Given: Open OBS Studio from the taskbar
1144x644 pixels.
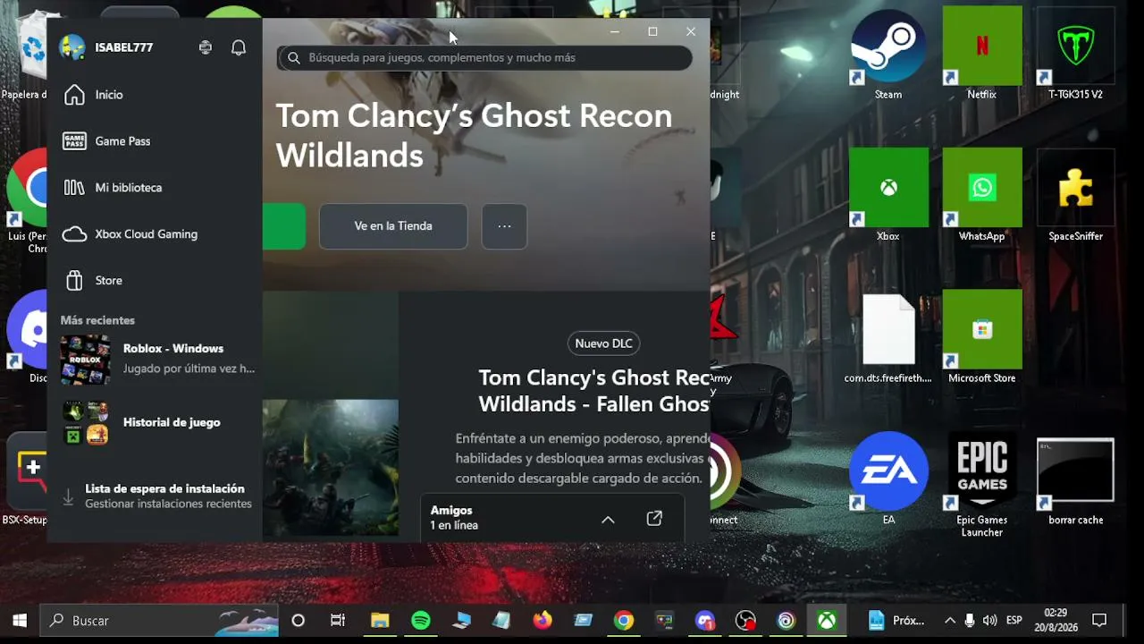Looking at the screenshot, I should 745,621.
